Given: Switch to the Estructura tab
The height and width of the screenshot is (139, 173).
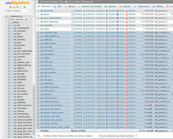Looking at the screenshot, I should 44,6.
